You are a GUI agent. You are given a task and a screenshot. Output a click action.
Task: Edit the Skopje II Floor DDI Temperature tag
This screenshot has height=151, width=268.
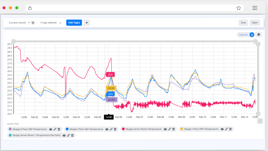tap(55, 129)
